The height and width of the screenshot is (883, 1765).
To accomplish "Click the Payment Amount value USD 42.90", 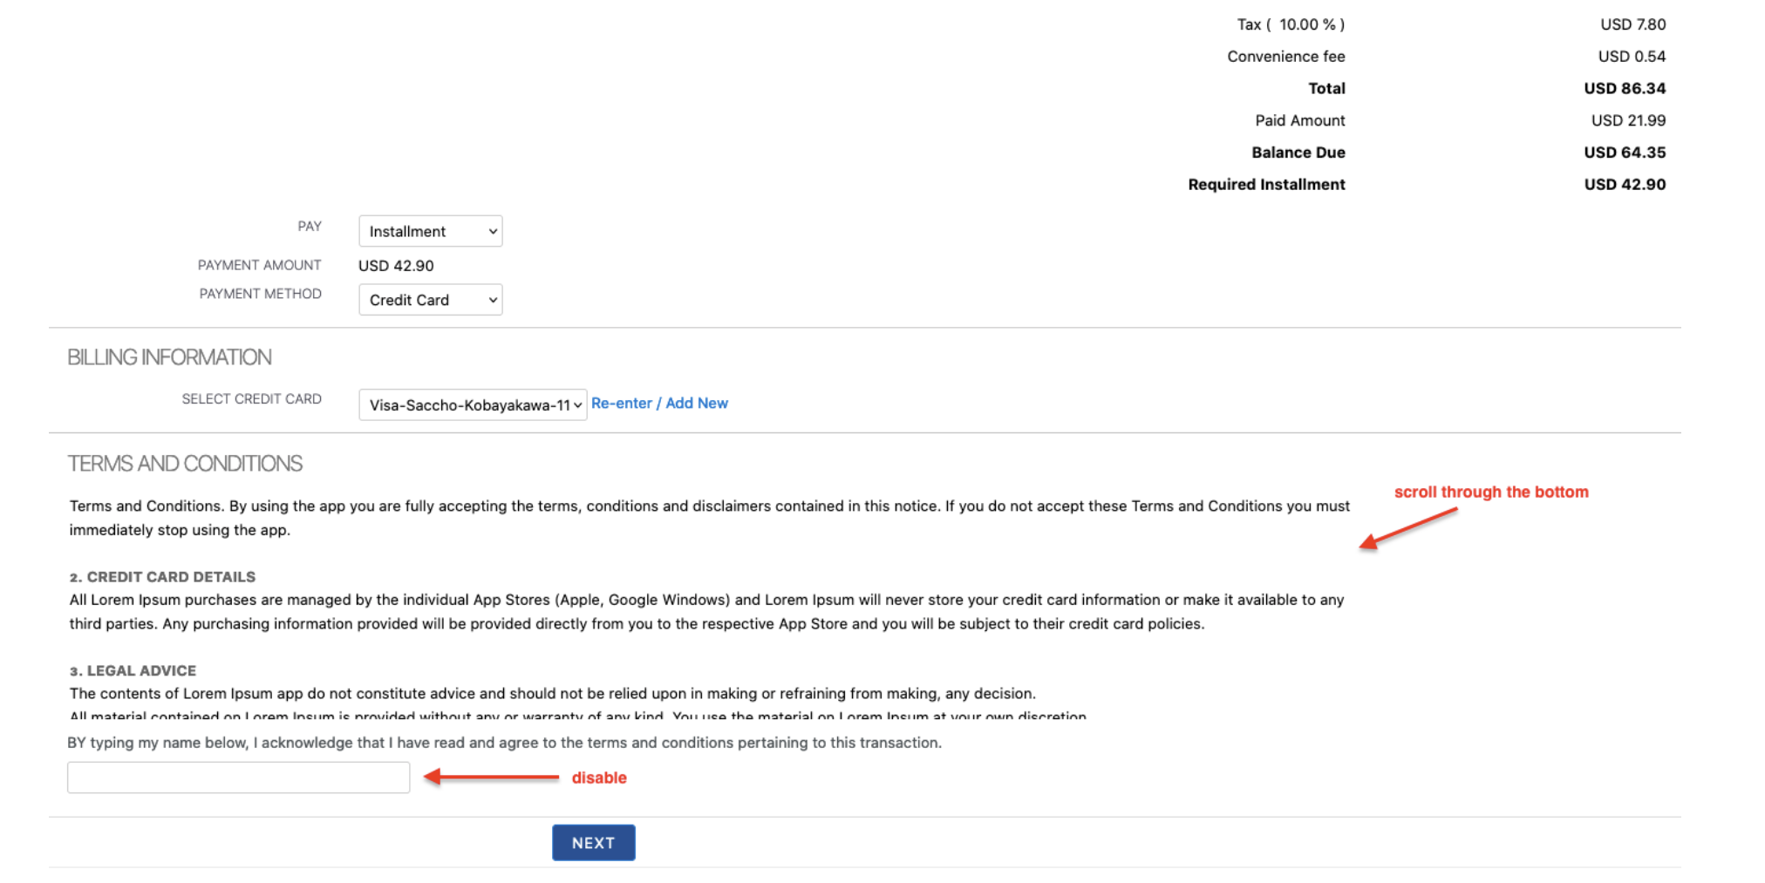I will click(396, 266).
